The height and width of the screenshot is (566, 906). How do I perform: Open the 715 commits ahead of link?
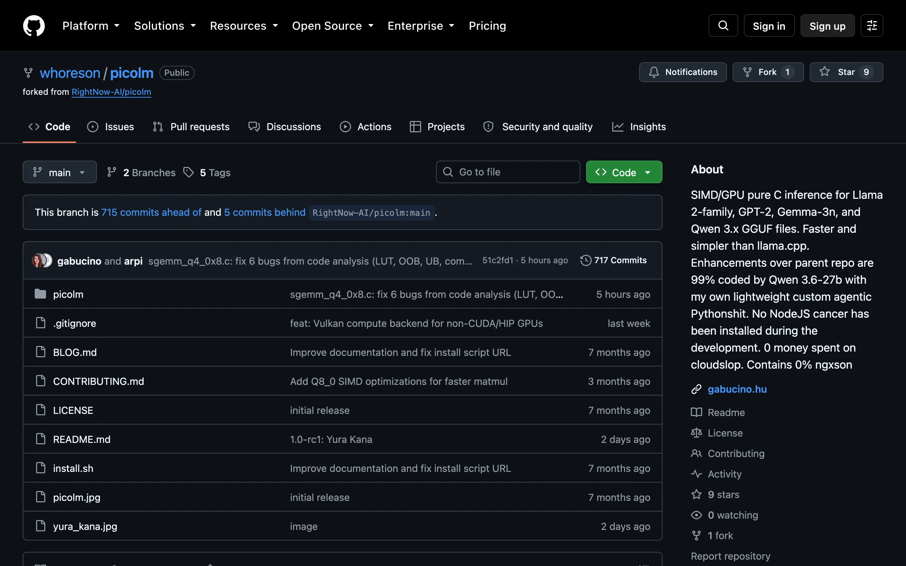pyautogui.click(x=151, y=212)
